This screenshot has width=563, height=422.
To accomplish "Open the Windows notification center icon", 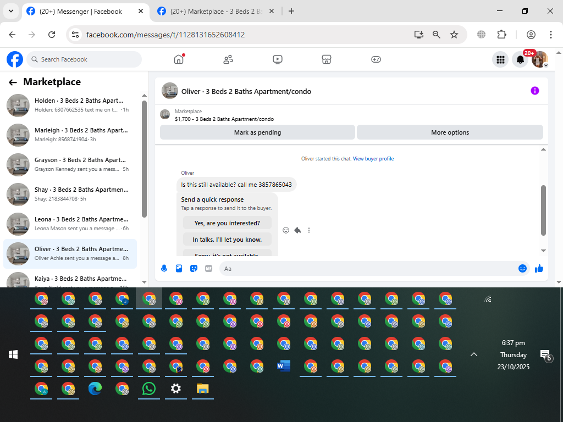I will [x=545, y=354].
